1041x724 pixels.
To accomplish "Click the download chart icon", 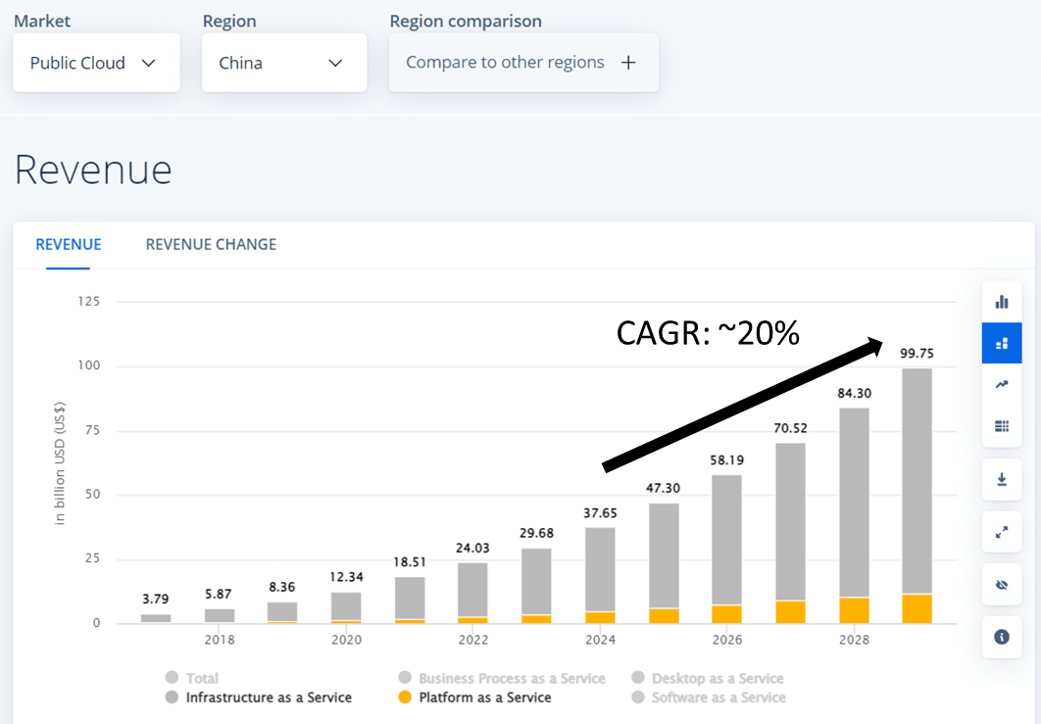I will pos(1001,479).
